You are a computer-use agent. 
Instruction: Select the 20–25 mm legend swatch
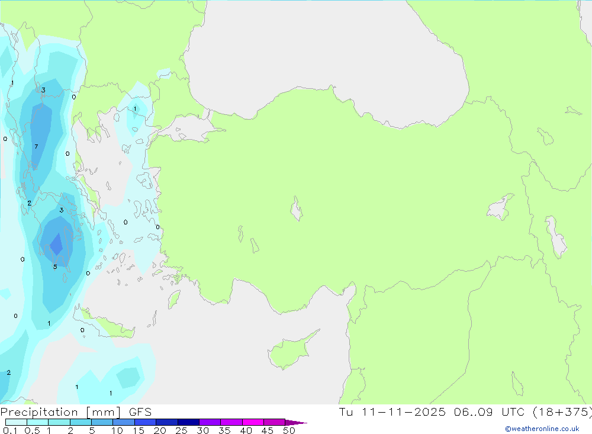(x=166, y=422)
